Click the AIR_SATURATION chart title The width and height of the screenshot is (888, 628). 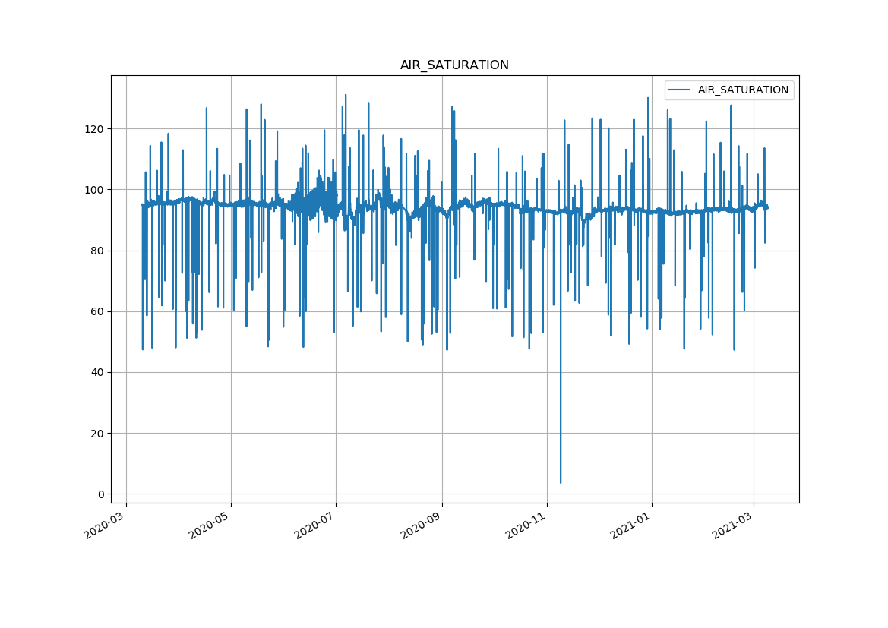point(454,65)
